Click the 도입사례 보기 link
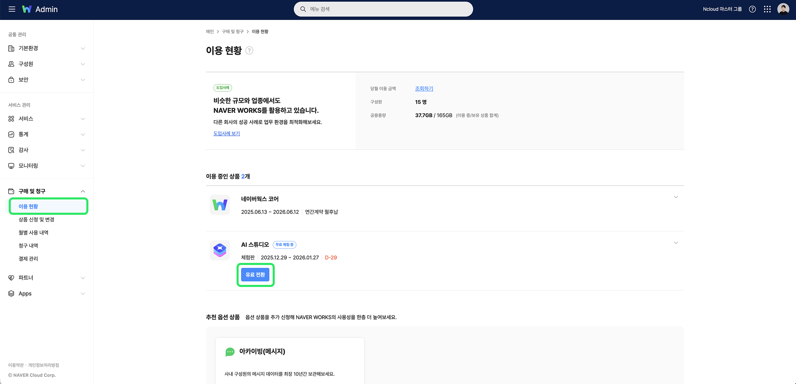Image resolution: width=796 pixels, height=384 pixels. (226, 133)
